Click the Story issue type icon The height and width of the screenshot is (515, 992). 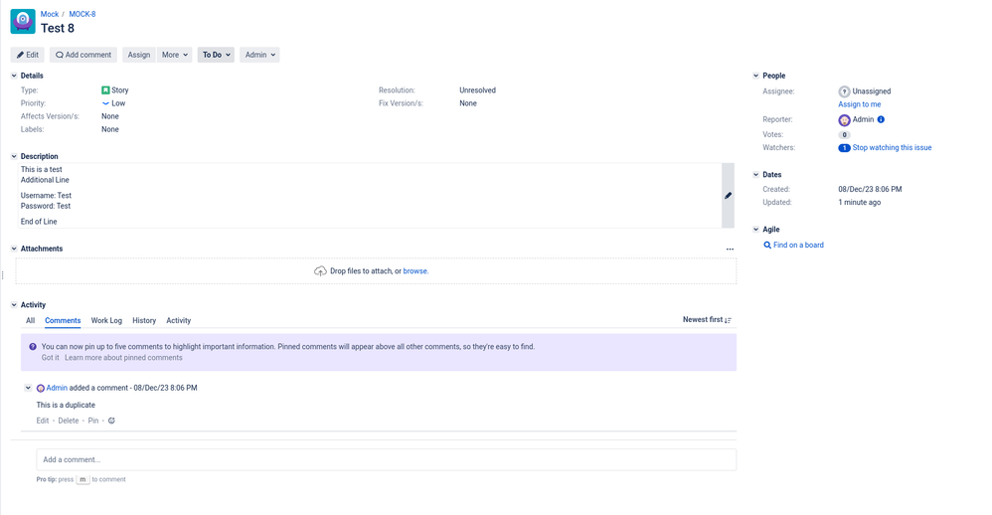(105, 90)
